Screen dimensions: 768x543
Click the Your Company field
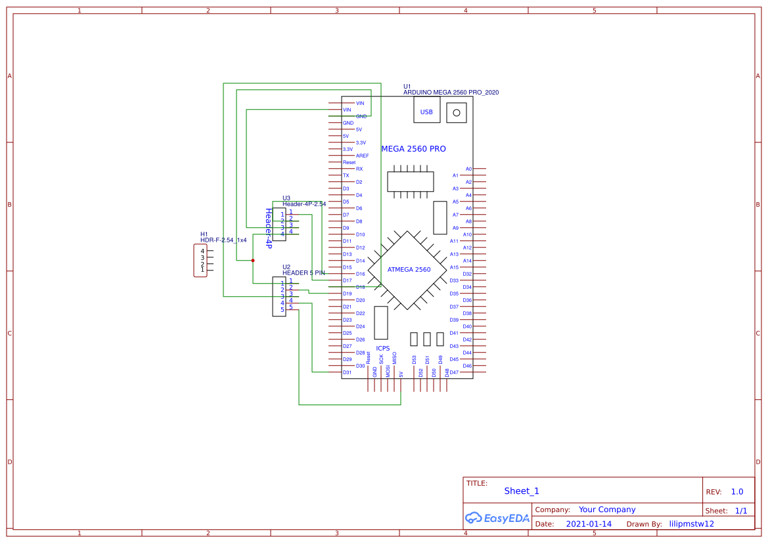607,509
